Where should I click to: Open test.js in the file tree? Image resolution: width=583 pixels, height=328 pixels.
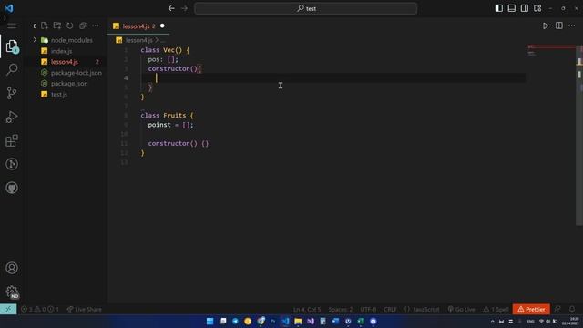[x=59, y=94]
